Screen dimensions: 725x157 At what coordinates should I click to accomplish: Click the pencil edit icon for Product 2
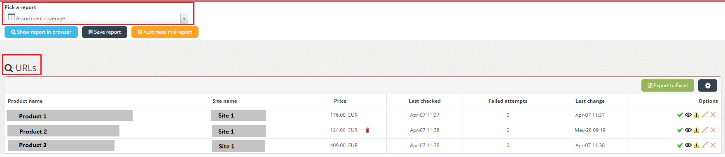[x=705, y=130]
